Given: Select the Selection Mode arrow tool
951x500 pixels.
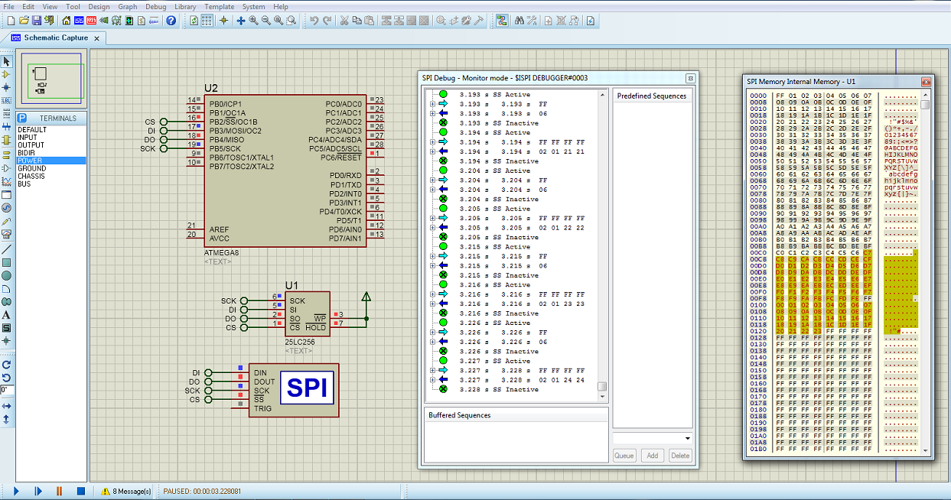Looking at the screenshot, I should point(6,61).
